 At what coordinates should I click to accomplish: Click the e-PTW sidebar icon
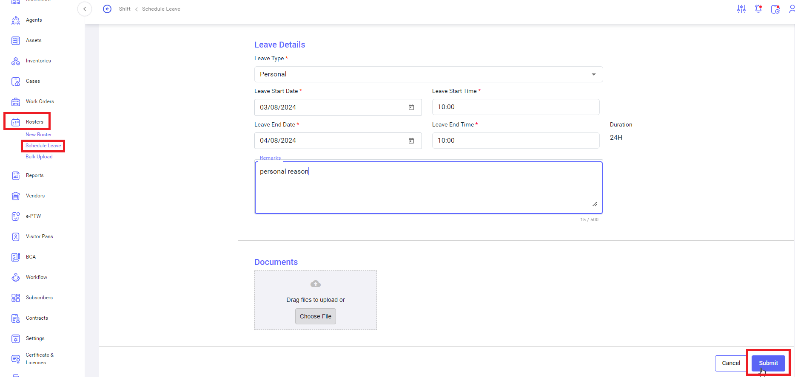16,217
